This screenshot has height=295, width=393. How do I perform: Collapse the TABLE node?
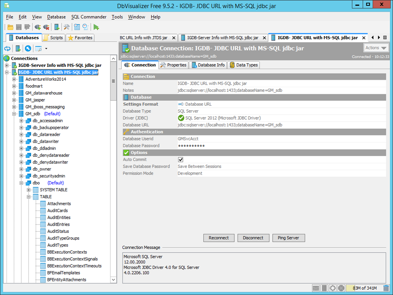29,197
